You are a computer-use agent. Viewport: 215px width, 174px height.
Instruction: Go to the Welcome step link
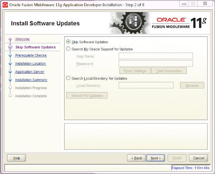click(x=23, y=39)
